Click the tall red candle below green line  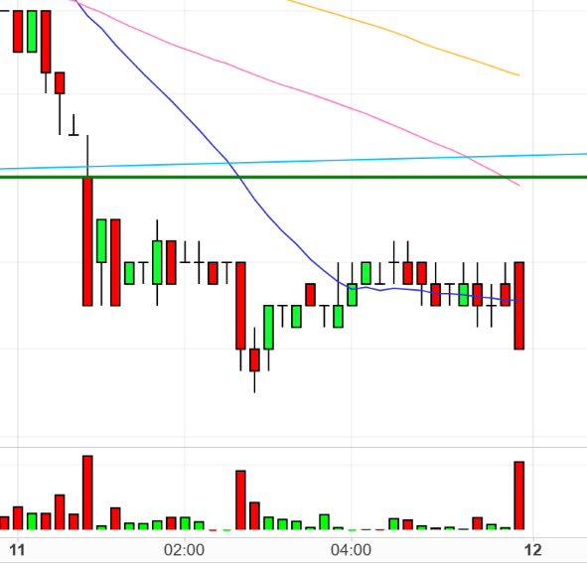click(x=87, y=242)
